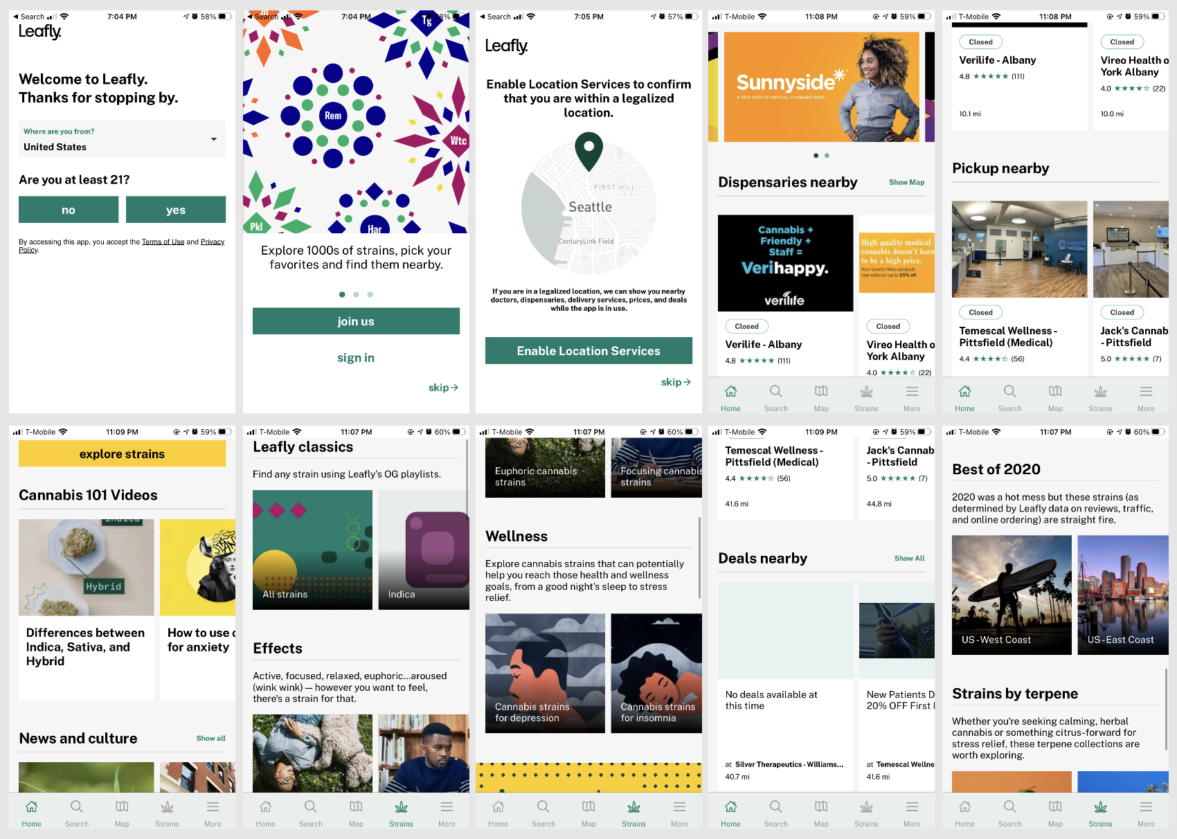Open the Temescal Wellness storefront photo in Pickup nearby
This screenshot has height=839, width=1177.
(x=1020, y=249)
